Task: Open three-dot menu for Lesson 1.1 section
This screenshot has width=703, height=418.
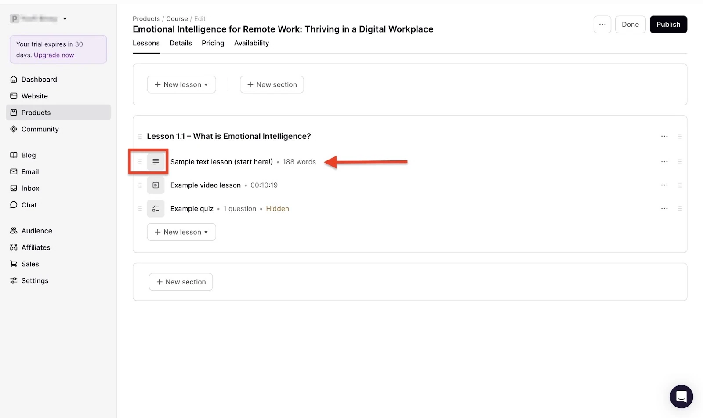Action: (x=664, y=136)
